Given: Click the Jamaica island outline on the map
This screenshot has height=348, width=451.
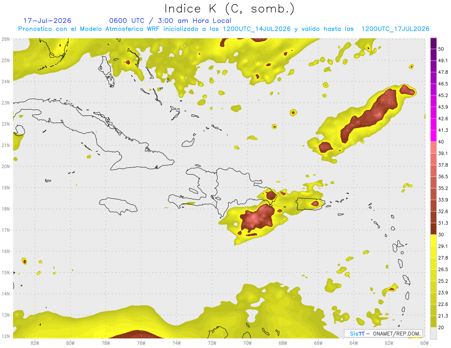Looking at the screenshot, I should click(x=118, y=206).
